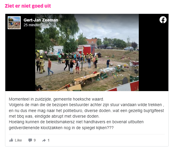
Task: Click the thumbs-up Like icon
Action: tap(11, 140)
